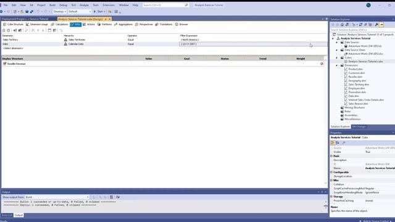Select Customer.dim in Solution Explorer
395x222 pixels.
357,73
